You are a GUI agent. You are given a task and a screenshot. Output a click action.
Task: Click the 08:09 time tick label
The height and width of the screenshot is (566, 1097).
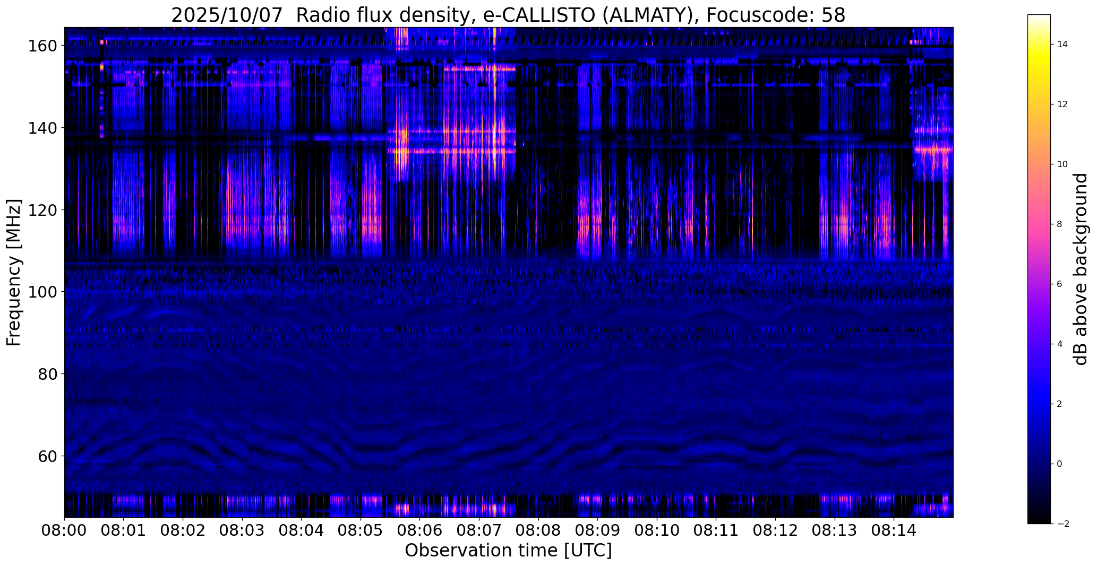tap(597, 530)
